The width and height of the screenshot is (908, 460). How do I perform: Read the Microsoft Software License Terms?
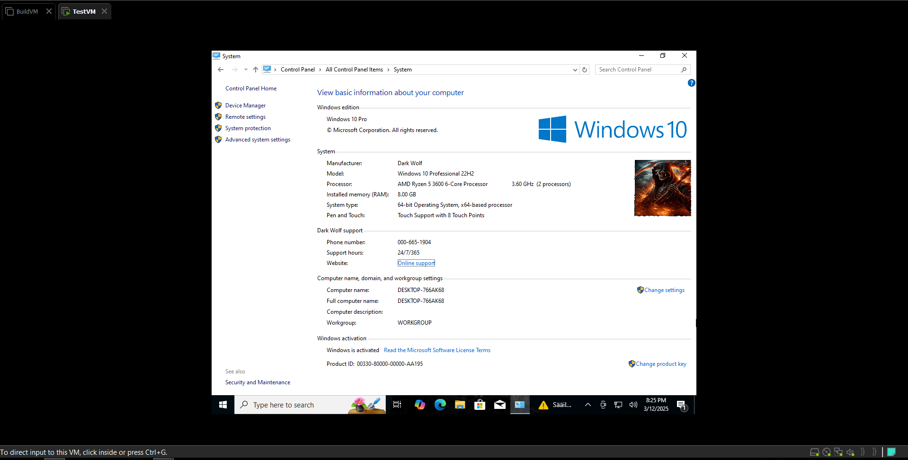(x=437, y=350)
